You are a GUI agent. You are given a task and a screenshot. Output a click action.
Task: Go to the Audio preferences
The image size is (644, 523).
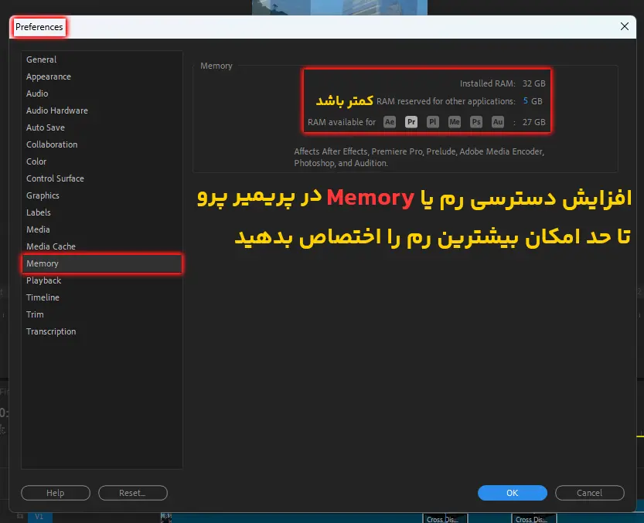(102, 93)
